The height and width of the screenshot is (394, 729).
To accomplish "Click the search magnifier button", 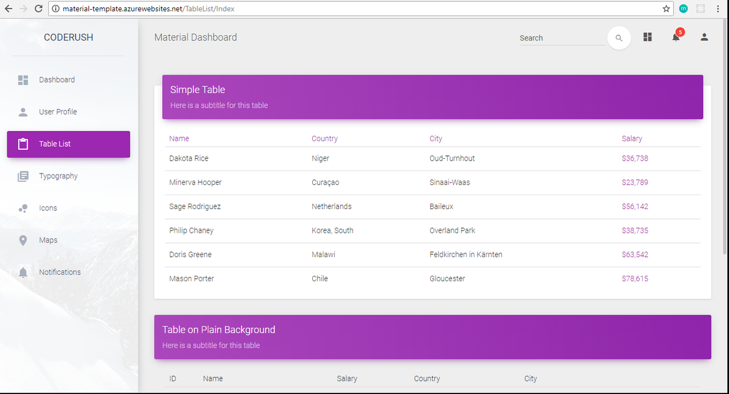I will pyautogui.click(x=619, y=38).
